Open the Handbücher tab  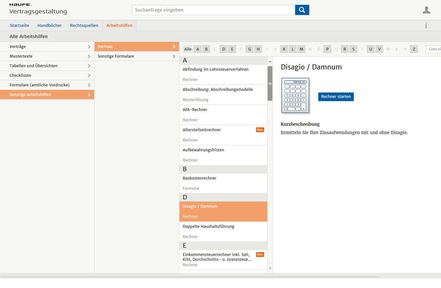[50, 25]
